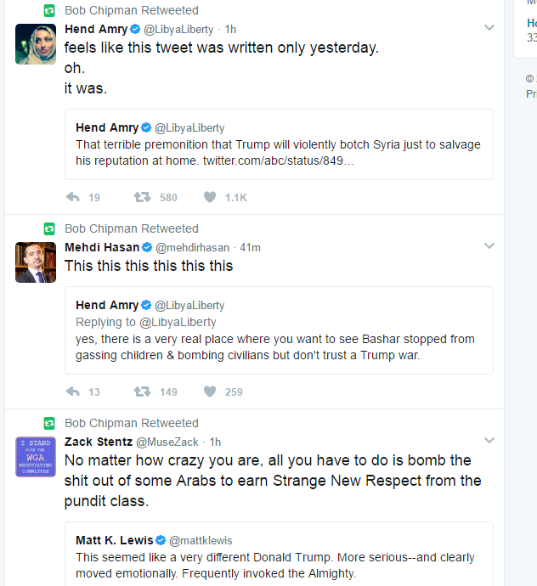Retweet Mehdi Hasan's tweet showing 149 retweets
Screen dimensions: 537x586
coord(142,392)
